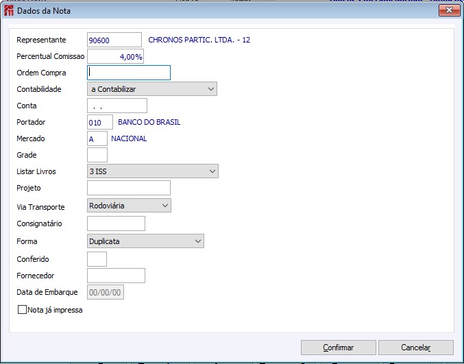The height and width of the screenshot is (364, 464).
Task: Click the Projeto label
Action: click(29, 188)
